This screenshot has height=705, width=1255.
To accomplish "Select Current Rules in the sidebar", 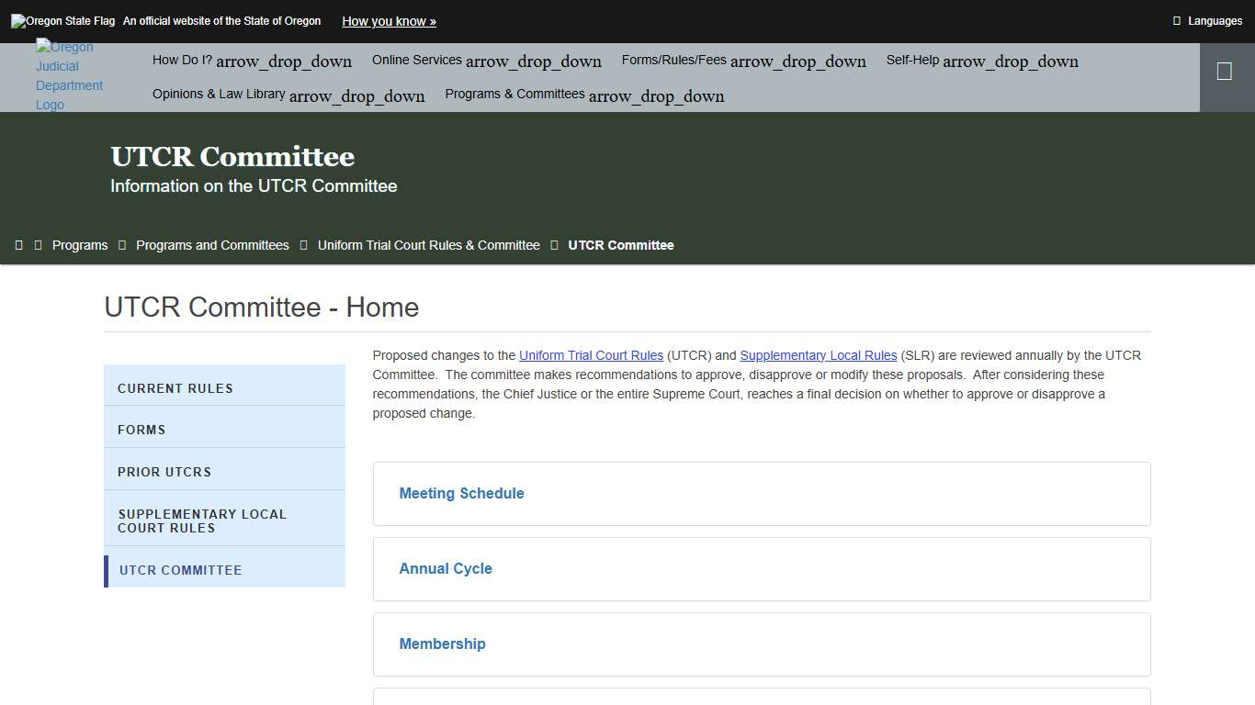I will click(x=175, y=388).
